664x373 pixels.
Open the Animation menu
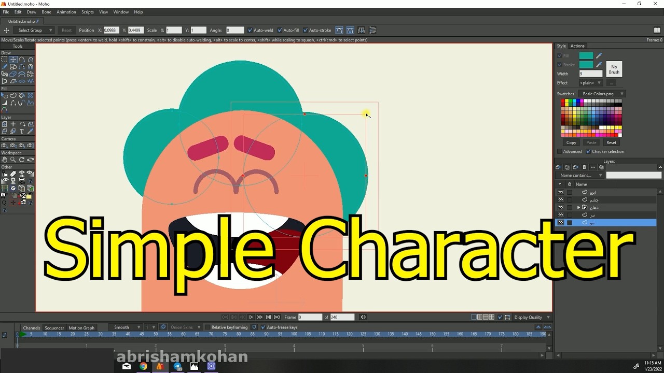point(66,12)
